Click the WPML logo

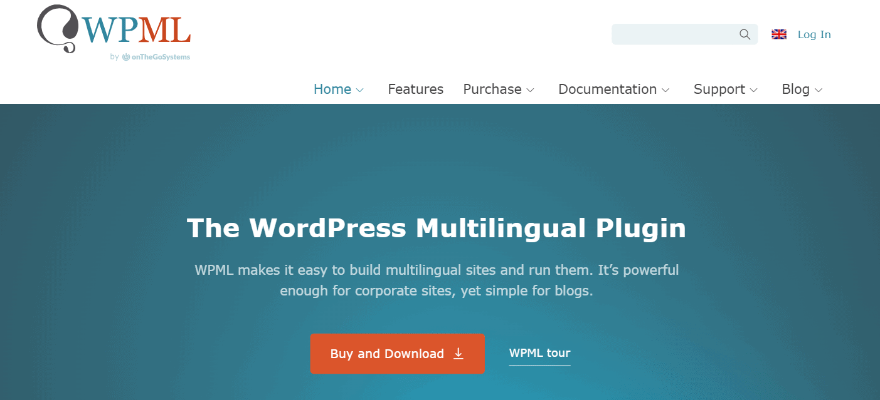pos(114,29)
